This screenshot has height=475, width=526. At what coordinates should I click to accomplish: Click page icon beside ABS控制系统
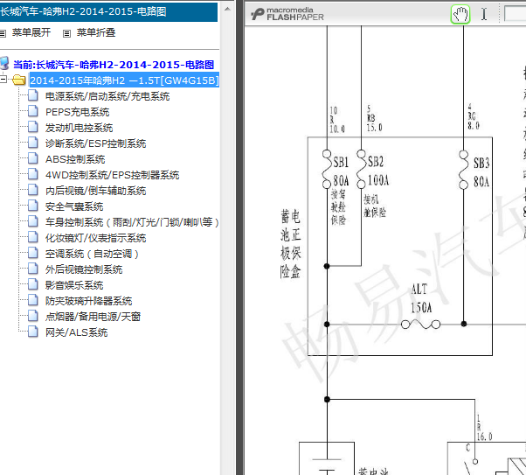[33, 158]
